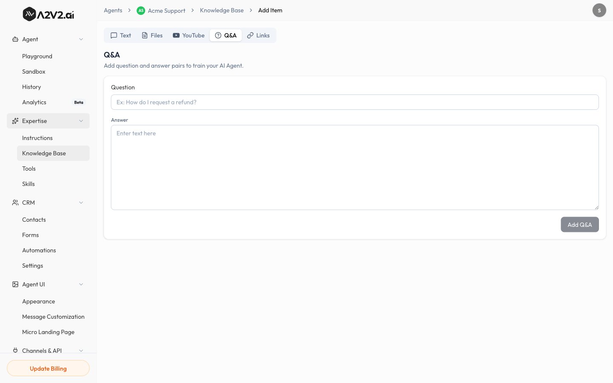Open Automations under CRM

pos(53,250)
